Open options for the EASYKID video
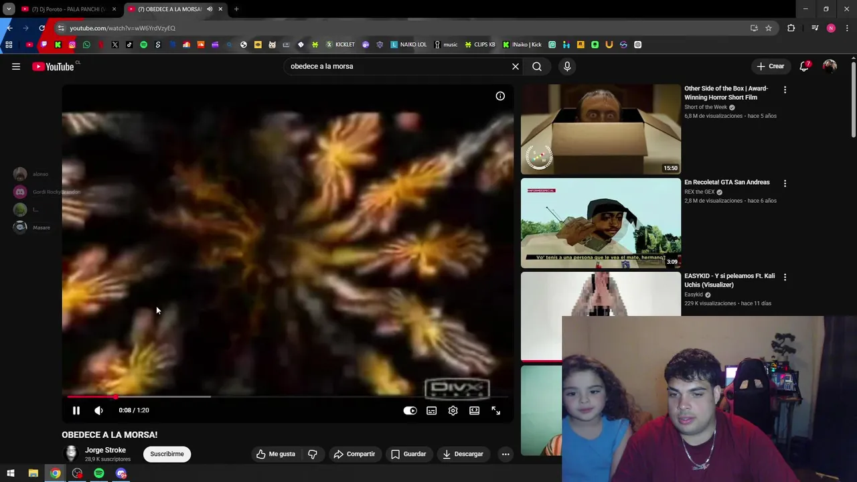 point(785,276)
